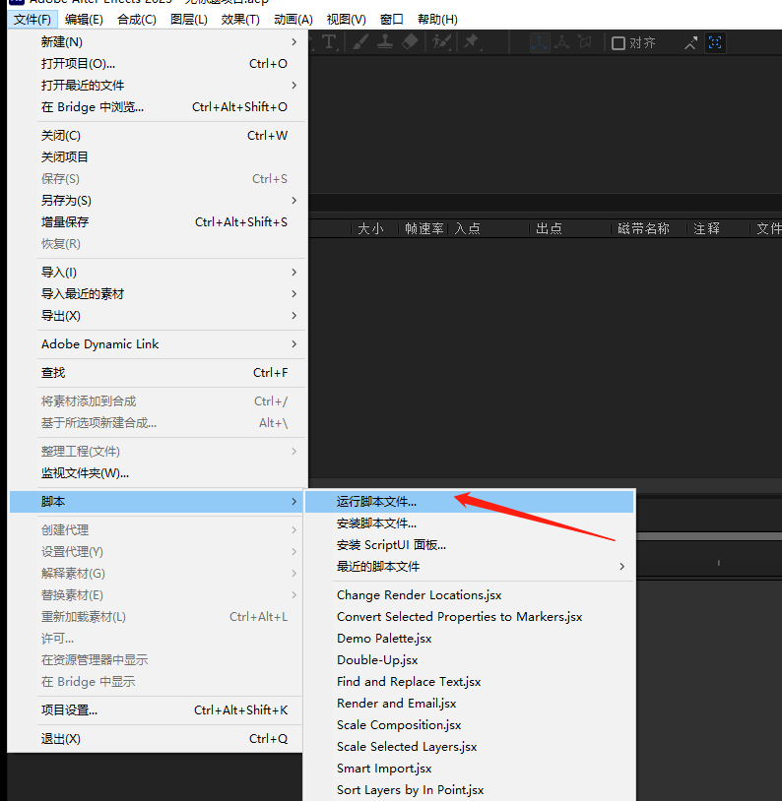Run Sort Layers by In Point.jsx
The image size is (782, 801).
click(x=470, y=789)
